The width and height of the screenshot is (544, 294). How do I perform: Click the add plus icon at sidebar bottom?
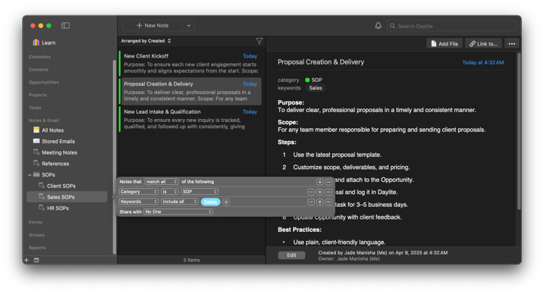[x=27, y=260]
